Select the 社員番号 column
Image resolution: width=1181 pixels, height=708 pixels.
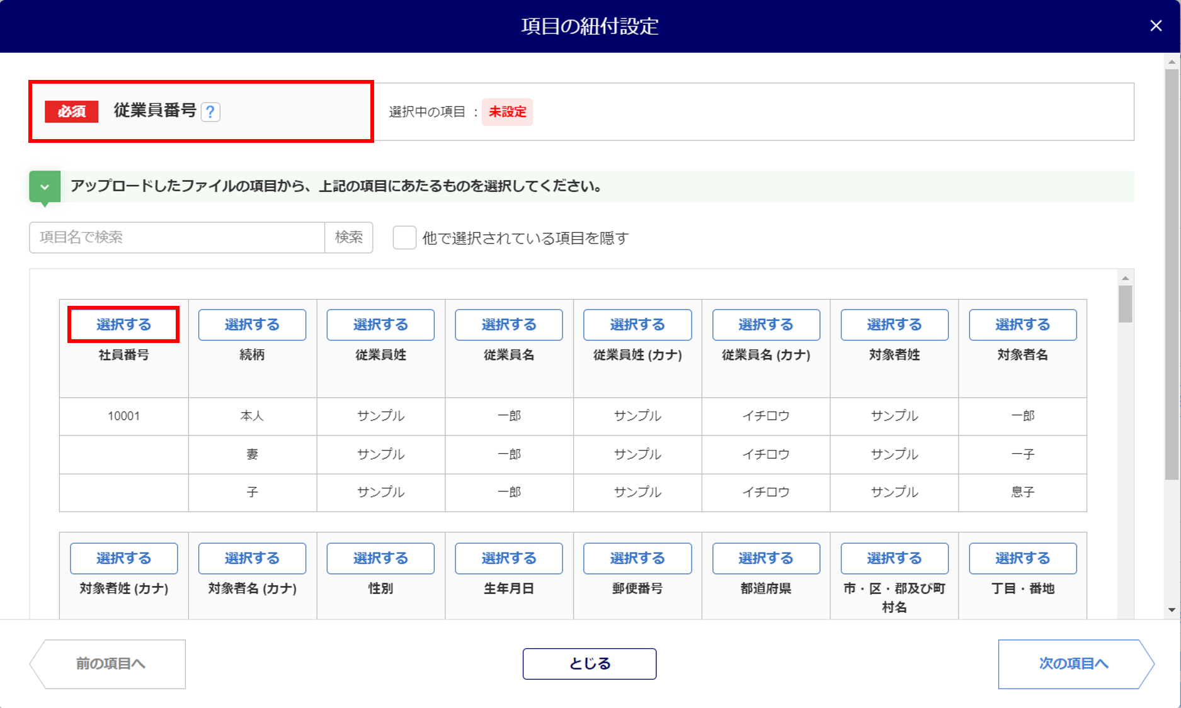[123, 325]
